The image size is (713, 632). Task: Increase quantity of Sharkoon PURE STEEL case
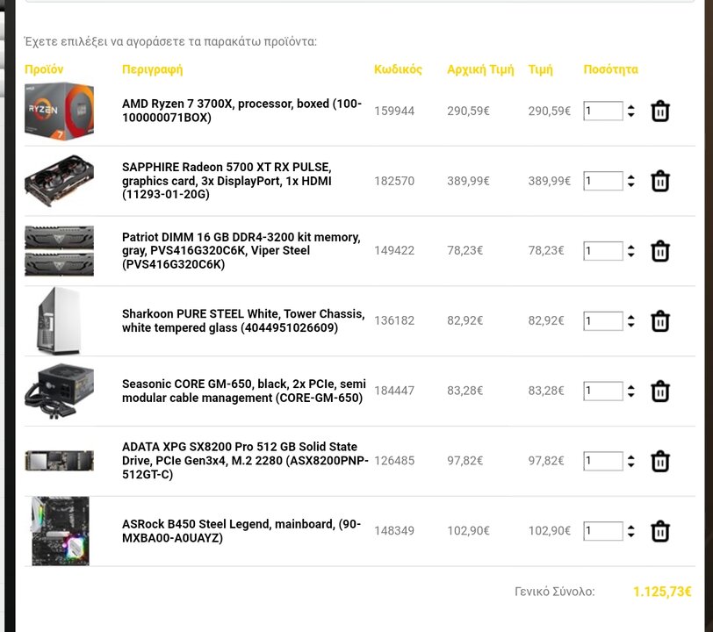630,318
